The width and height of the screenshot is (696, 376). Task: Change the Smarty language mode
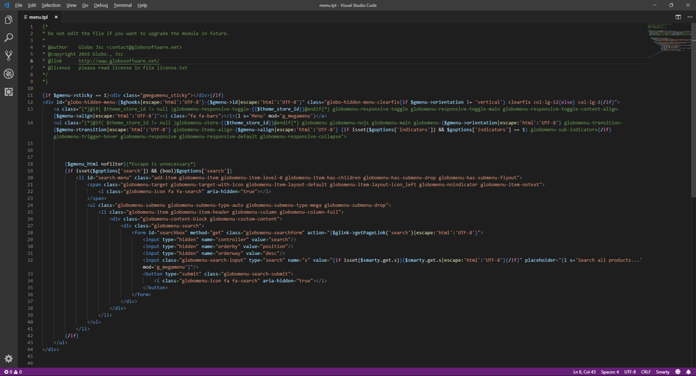pos(662,372)
